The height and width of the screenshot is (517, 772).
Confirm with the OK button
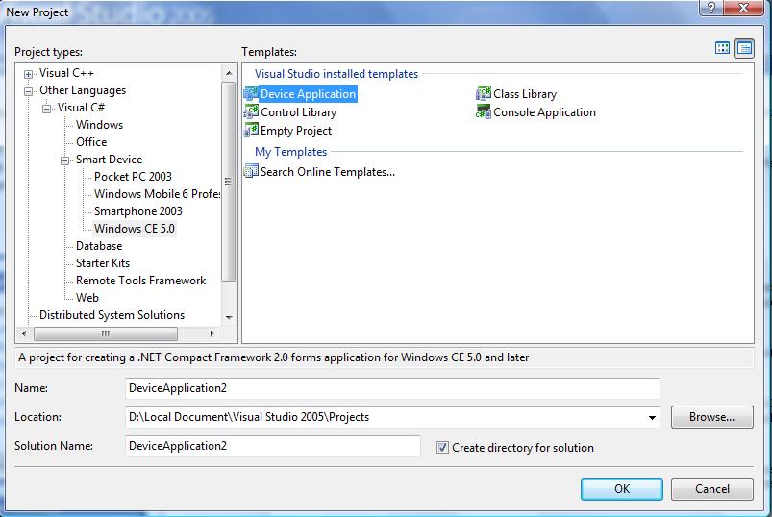tap(622, 488)
